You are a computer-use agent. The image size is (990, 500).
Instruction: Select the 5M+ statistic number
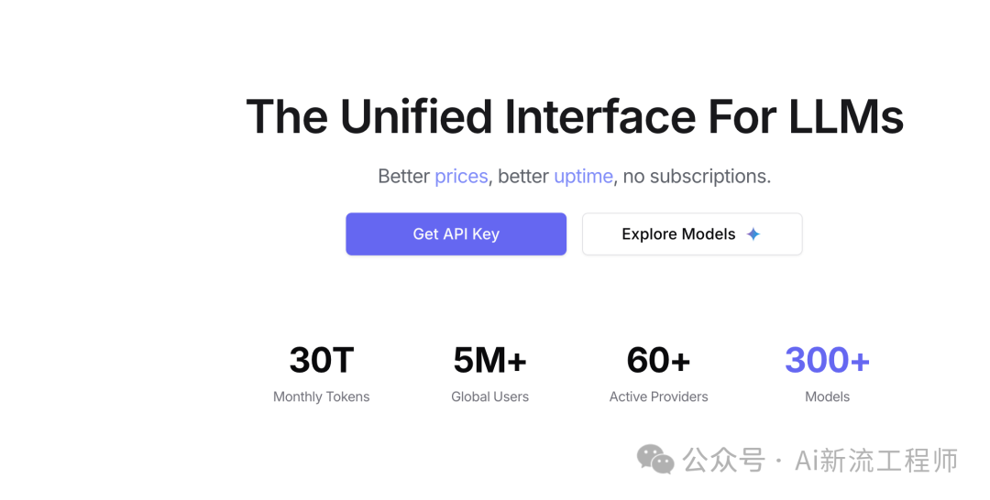[x=489, y=361]
